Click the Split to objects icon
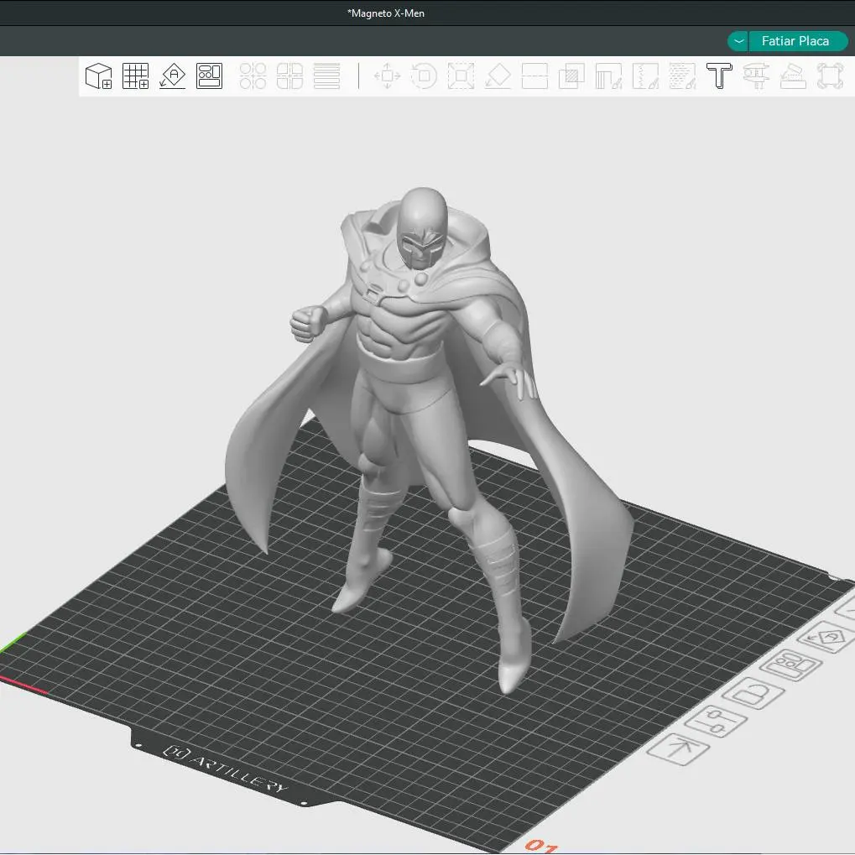The height and width of the screenshot is (855, 855). [253, 76]
